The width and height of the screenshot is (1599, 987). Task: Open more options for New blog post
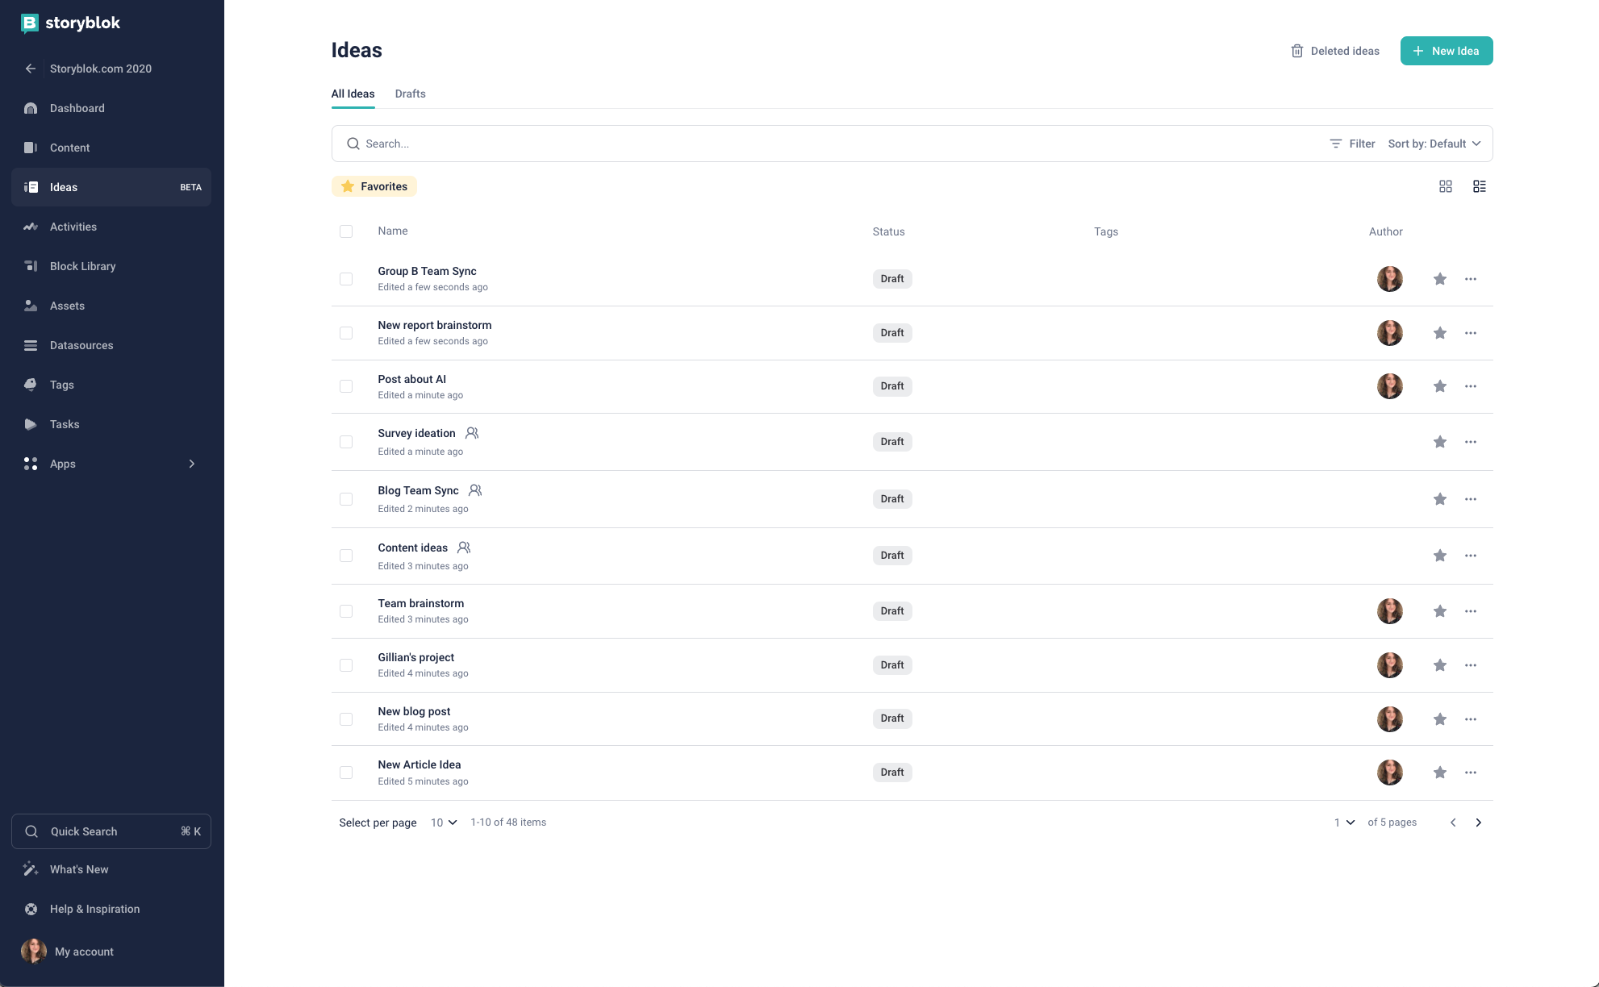click(x=1471, y=719)
